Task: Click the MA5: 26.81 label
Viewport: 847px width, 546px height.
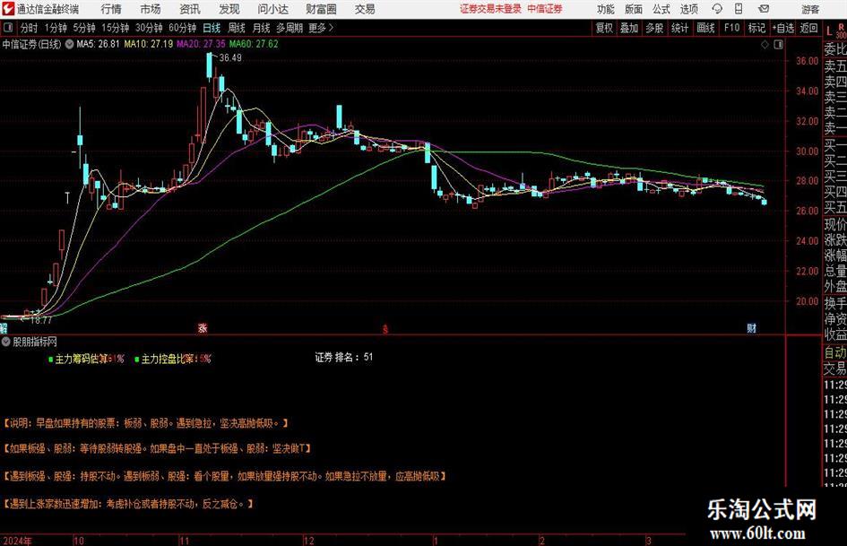Action: coord(98,44)
